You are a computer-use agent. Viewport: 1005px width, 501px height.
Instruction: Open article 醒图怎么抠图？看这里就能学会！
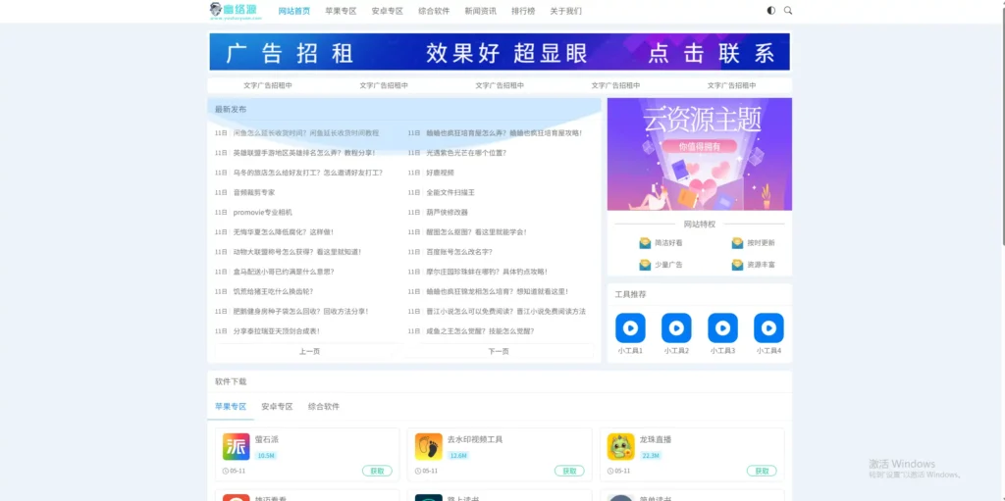(476, 232)
